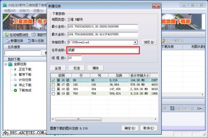Select the 下载完成 green check icon
Viewport: 208px width, 138px height.
pyautogui.click(x=15, y=90)
